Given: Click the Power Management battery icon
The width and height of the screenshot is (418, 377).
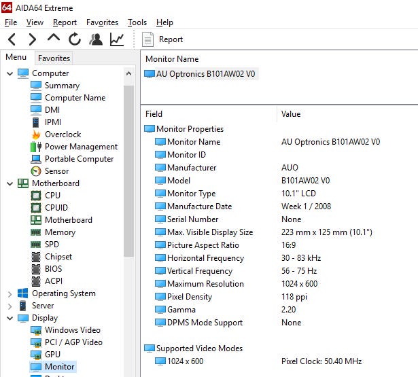Looking at the screenshot, I should (x=36, y=147).
